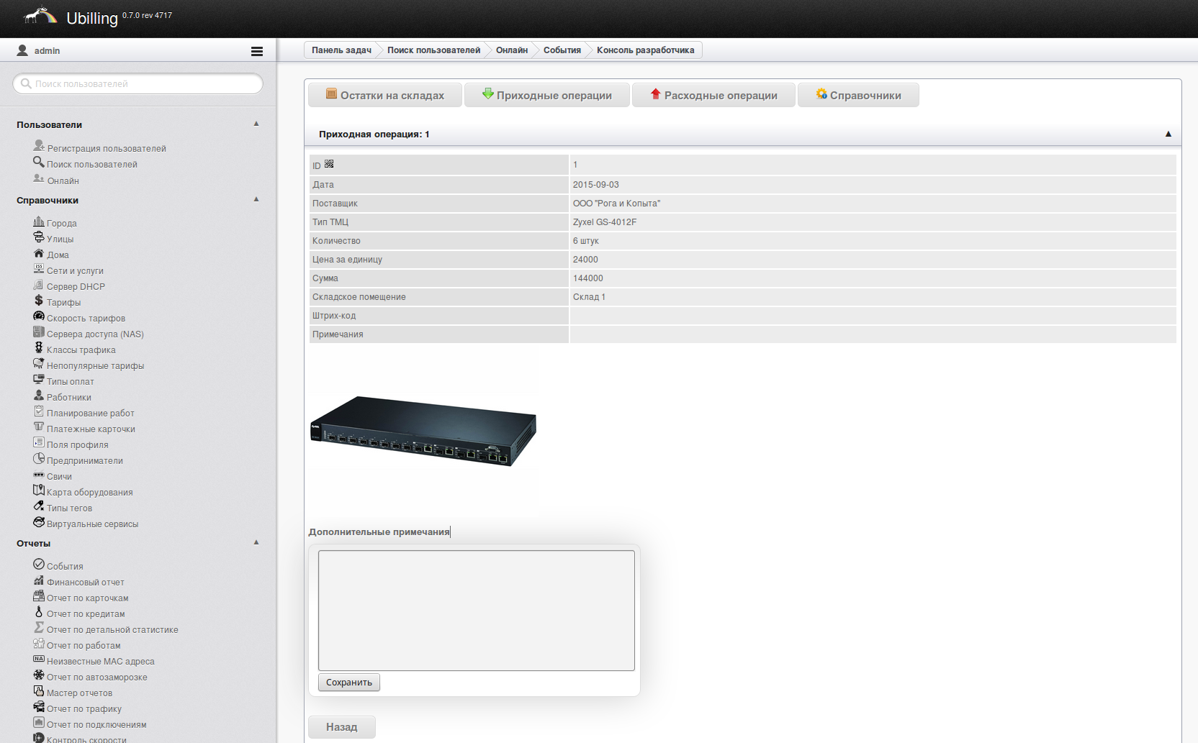The height and width of the screenshot is (743, 1198).
Task: Click the Карта оборудования map icon
Action: click(39, 491)
